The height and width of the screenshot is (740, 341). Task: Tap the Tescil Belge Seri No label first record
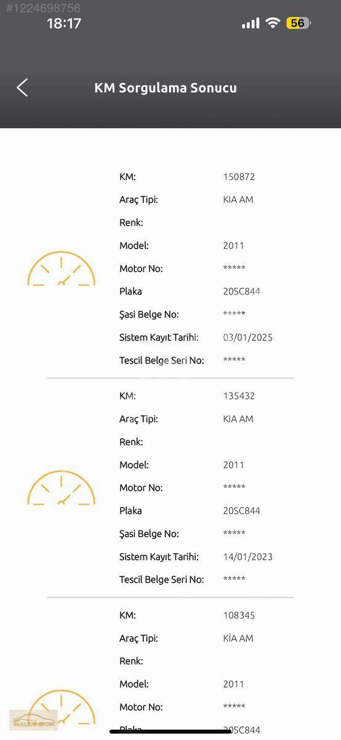pos(162,361)
